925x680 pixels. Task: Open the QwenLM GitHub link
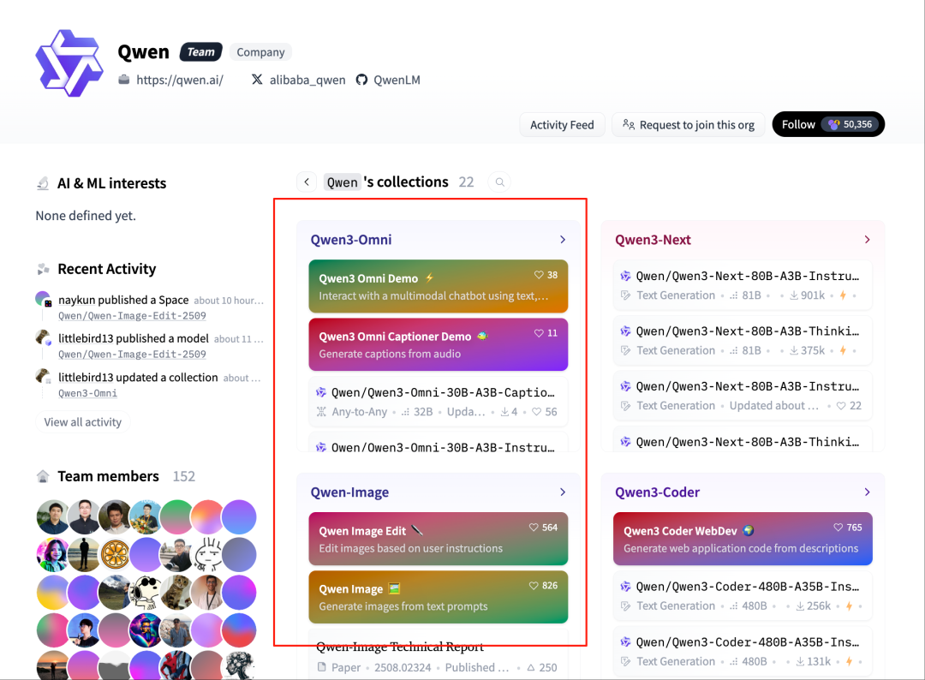(x=388, y=80)
